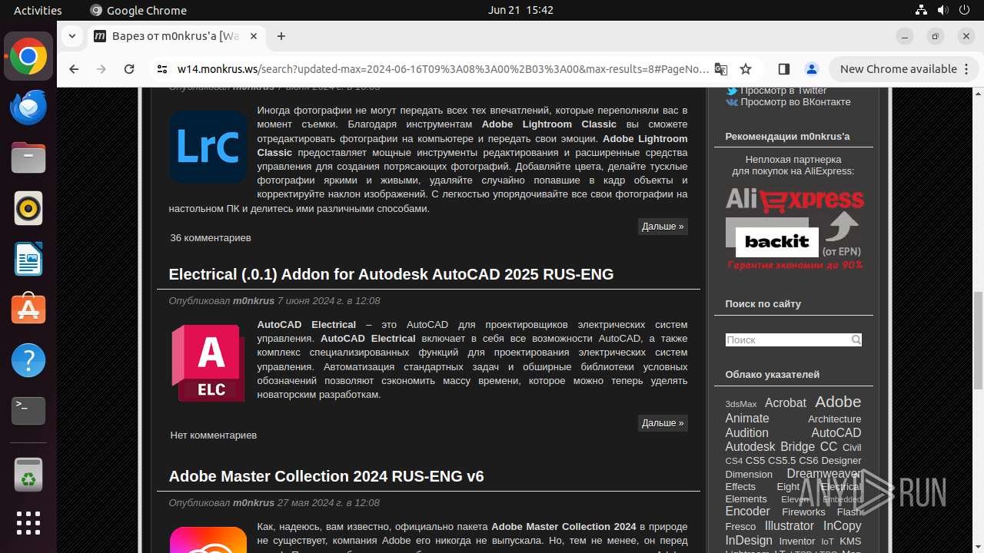984x553 pixels.
Task: Click the address bar URL field
Action: tap(443, 69)
